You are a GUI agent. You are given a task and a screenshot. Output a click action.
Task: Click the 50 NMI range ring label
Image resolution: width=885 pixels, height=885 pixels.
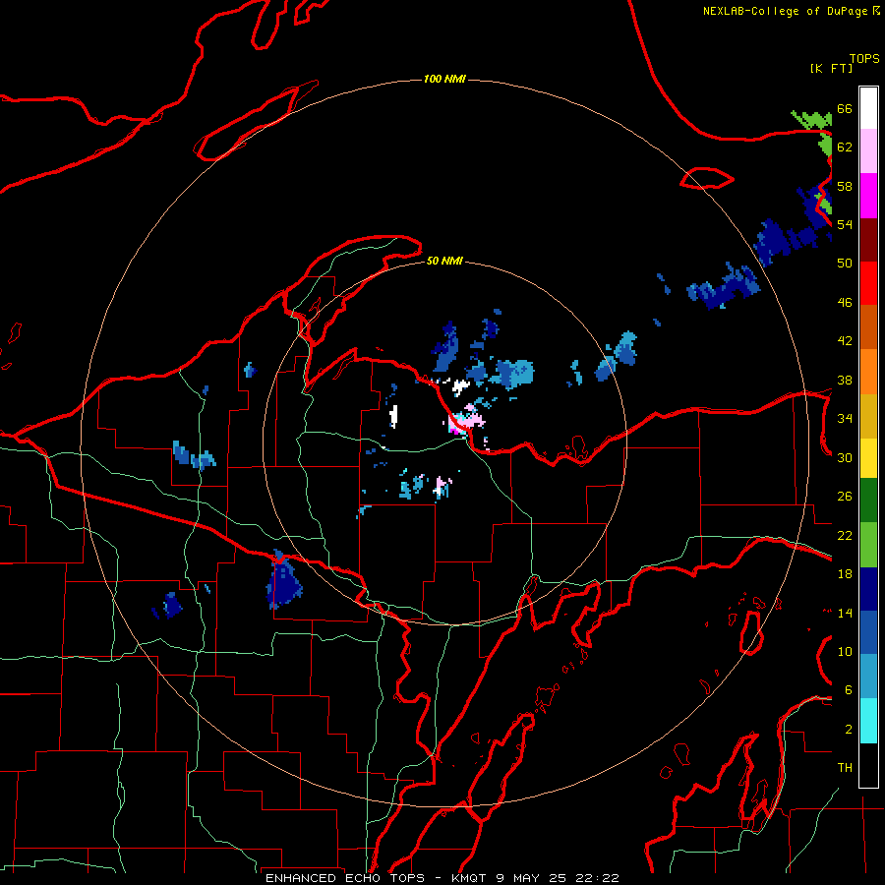[444, 261]
